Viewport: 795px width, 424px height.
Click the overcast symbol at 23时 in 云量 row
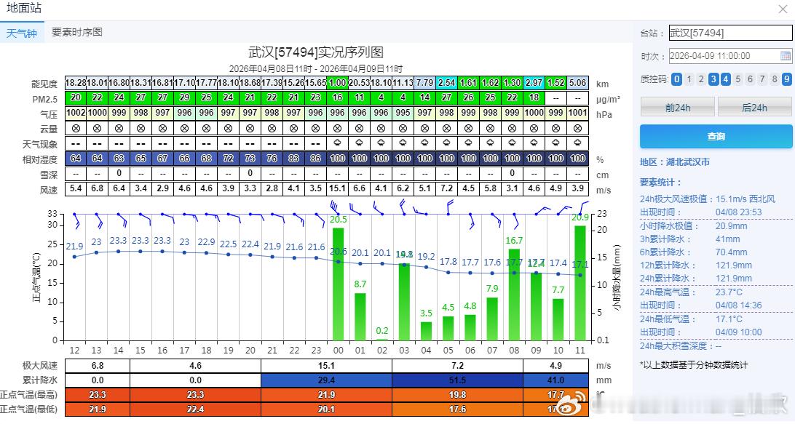315,128
